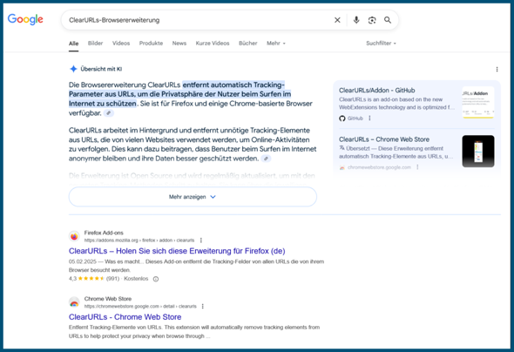This screenshot has height=352, width=514.
Task: Click GitHub octocat icon in source card
Action: coord(342,118)
